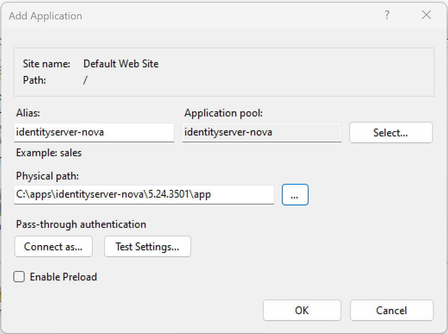Click the Alias text field

coord(94,132)
